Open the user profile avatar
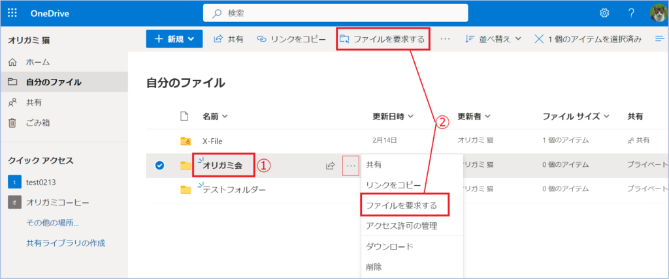 tap(657, 13)
